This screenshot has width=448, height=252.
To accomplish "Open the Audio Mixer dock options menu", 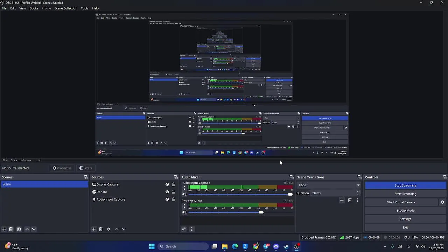I will (191, 229).
